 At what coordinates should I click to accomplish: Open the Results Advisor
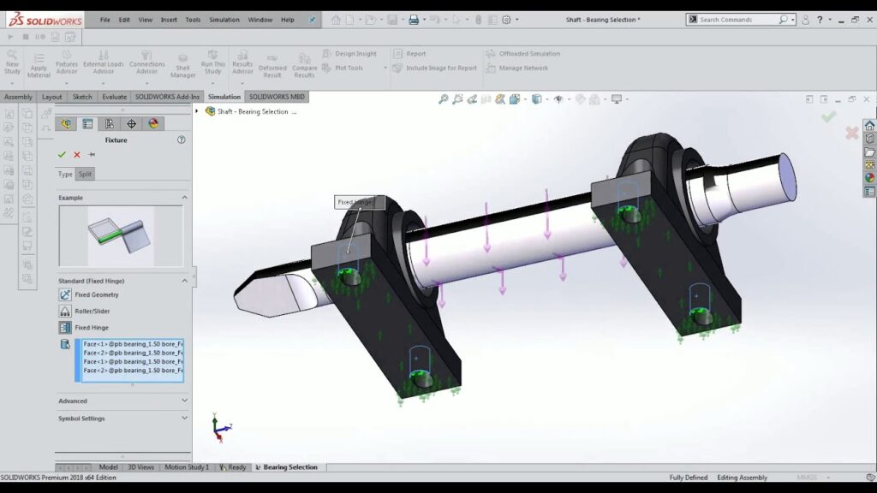click(x=242, y=62)
